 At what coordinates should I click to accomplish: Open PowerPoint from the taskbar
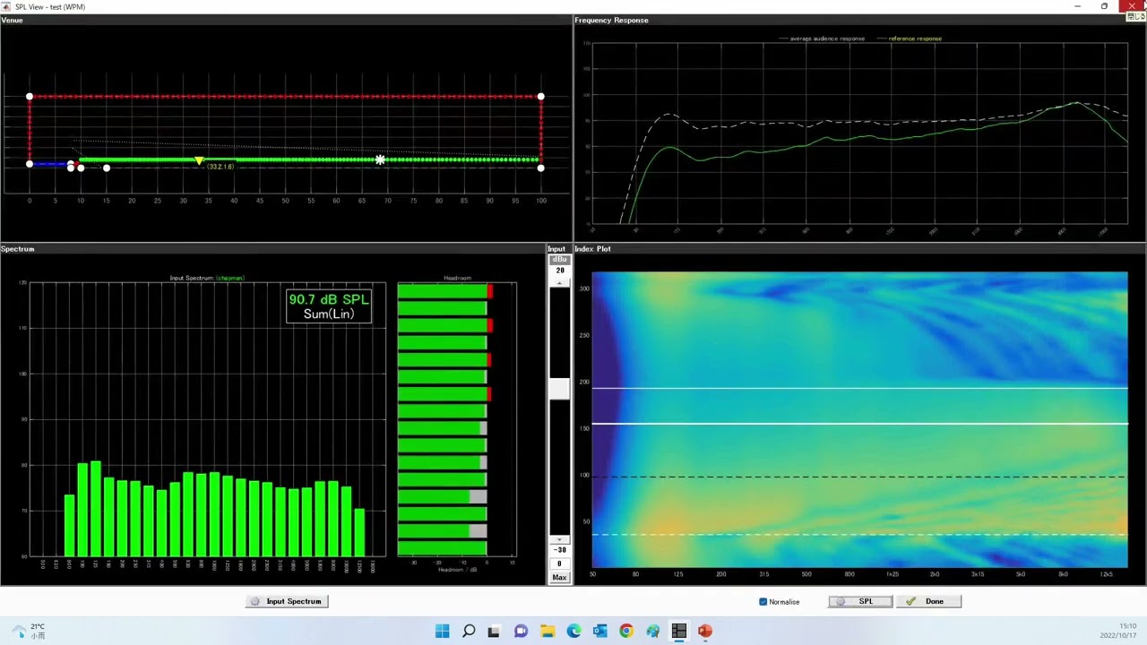tap(705, 631)
